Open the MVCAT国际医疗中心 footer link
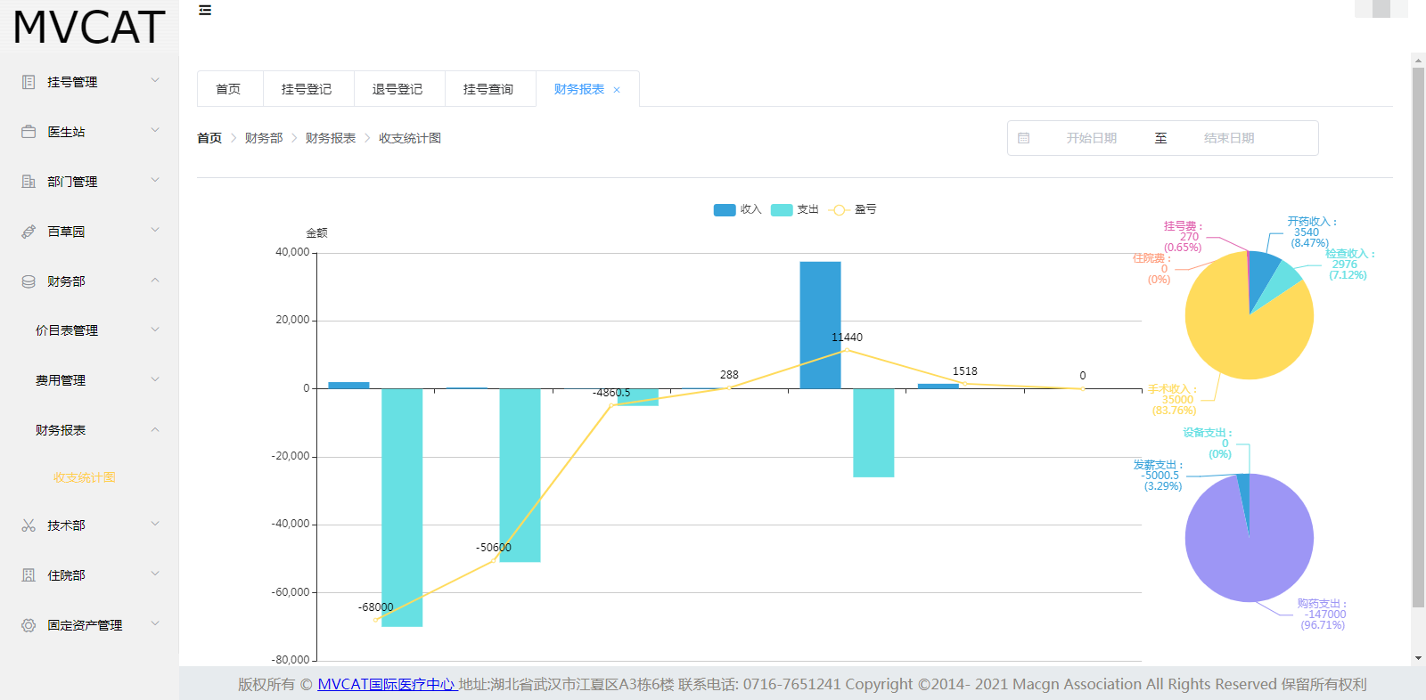Screen dimensions: 1426x700 (388, 684)
